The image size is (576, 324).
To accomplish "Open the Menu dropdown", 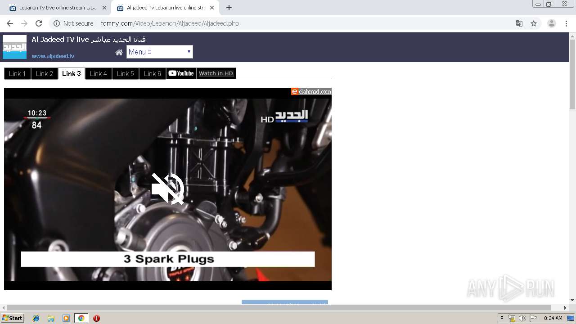I will point(159,52).
